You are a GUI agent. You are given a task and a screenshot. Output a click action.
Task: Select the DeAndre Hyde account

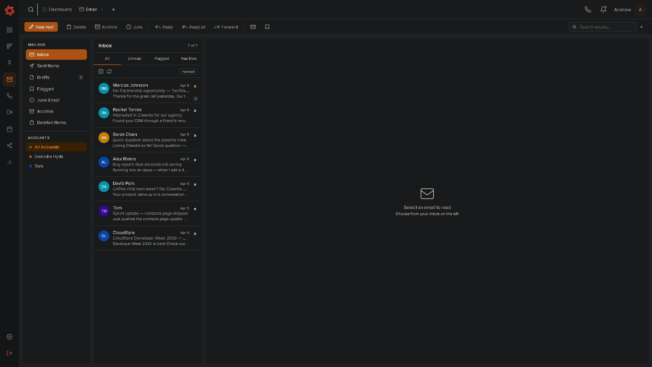pyautogui.click(x=56, y=157)
